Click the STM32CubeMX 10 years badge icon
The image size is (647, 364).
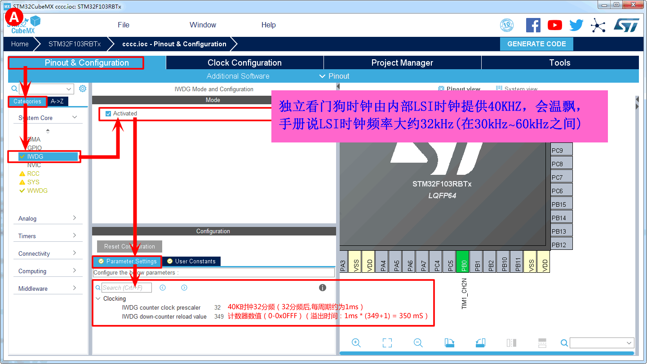point(507,25)
